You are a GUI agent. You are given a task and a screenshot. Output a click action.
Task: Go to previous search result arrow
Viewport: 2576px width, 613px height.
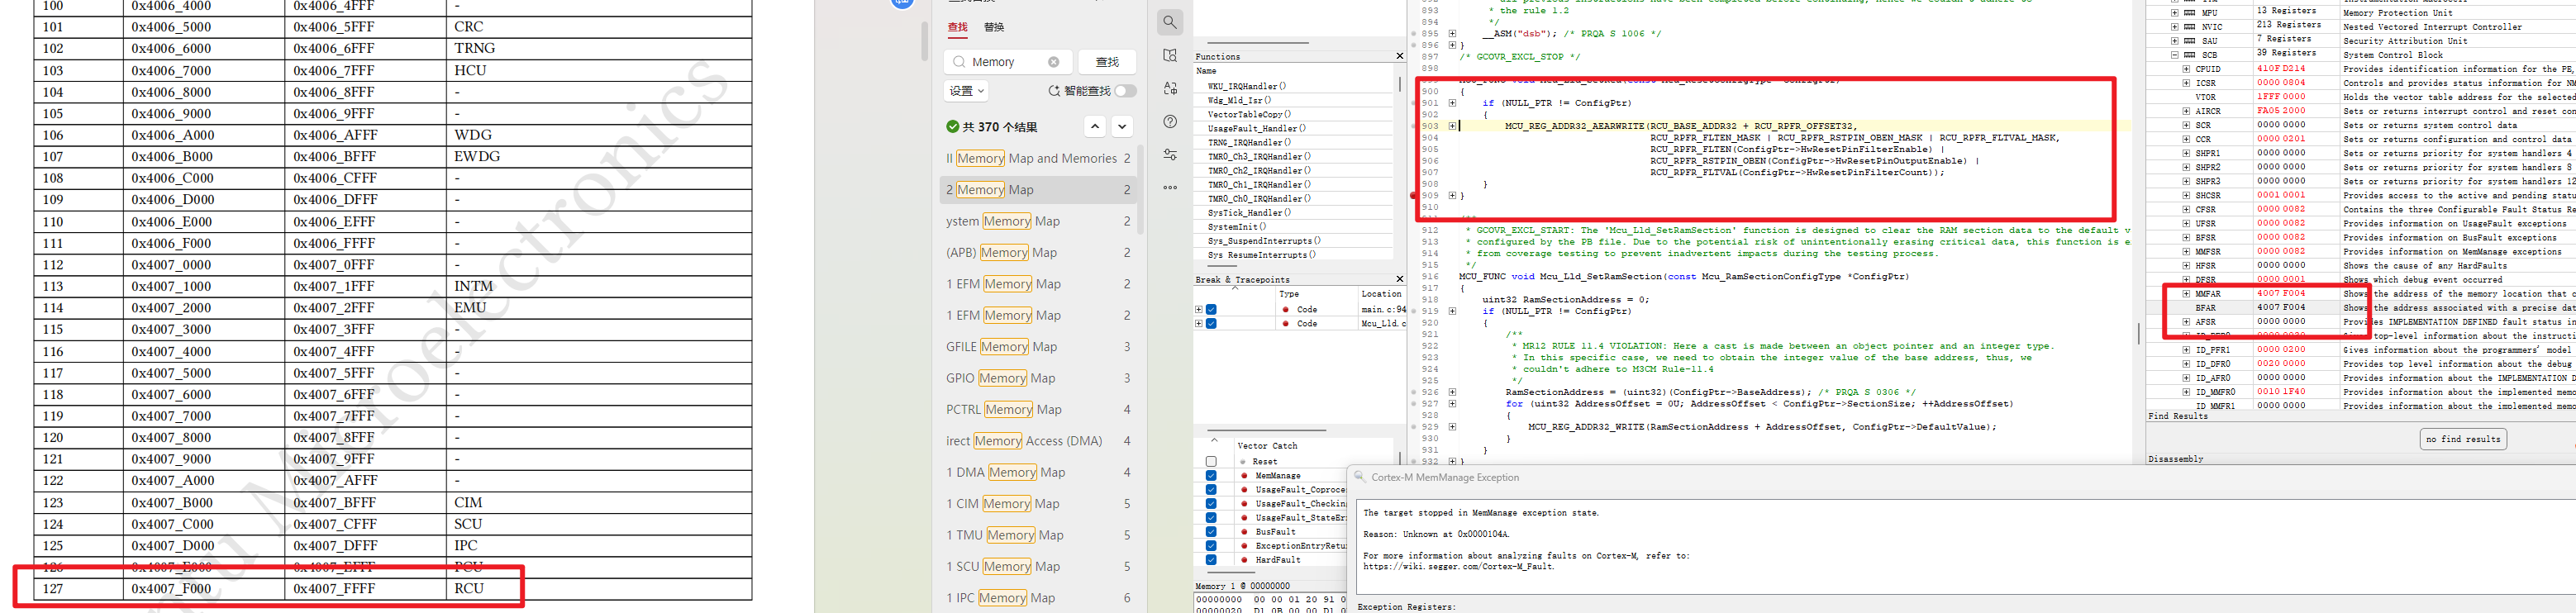pos(1095,126)
